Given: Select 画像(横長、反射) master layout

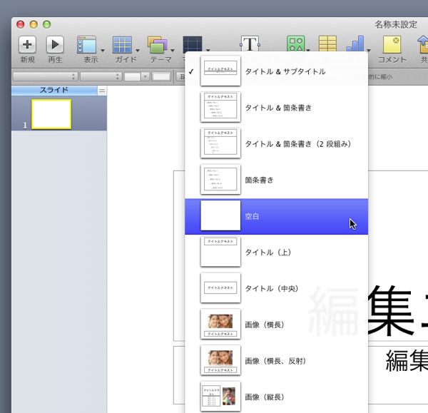Looking at the screenshot, I should [276, 361].
